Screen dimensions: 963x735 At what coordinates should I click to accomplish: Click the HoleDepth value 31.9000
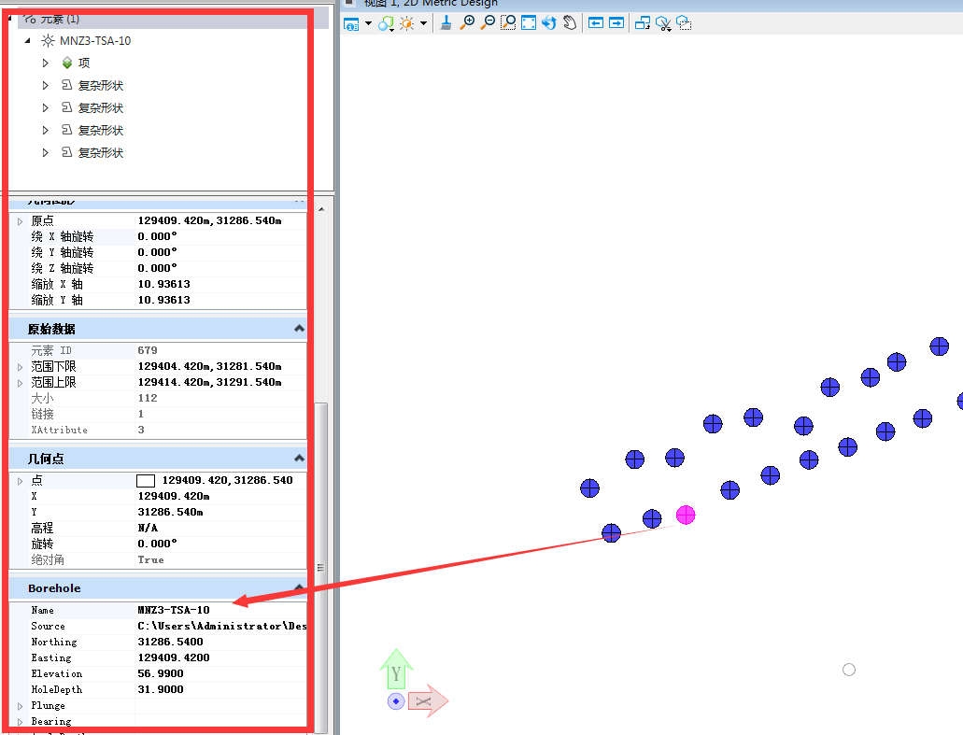coord(161,690)
